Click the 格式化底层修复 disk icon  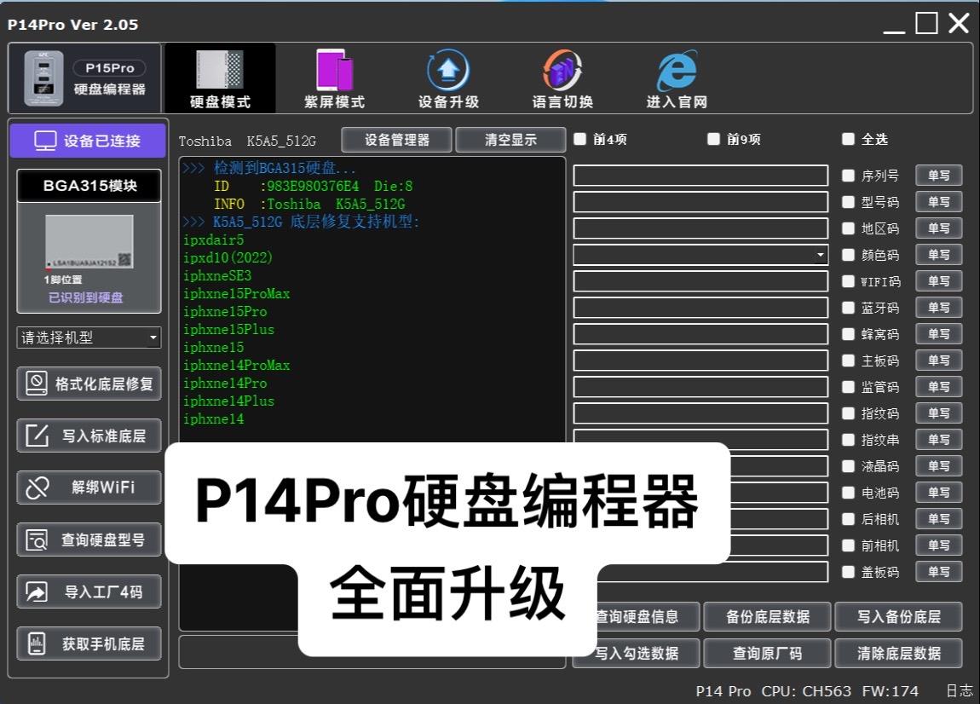point(37,384)
